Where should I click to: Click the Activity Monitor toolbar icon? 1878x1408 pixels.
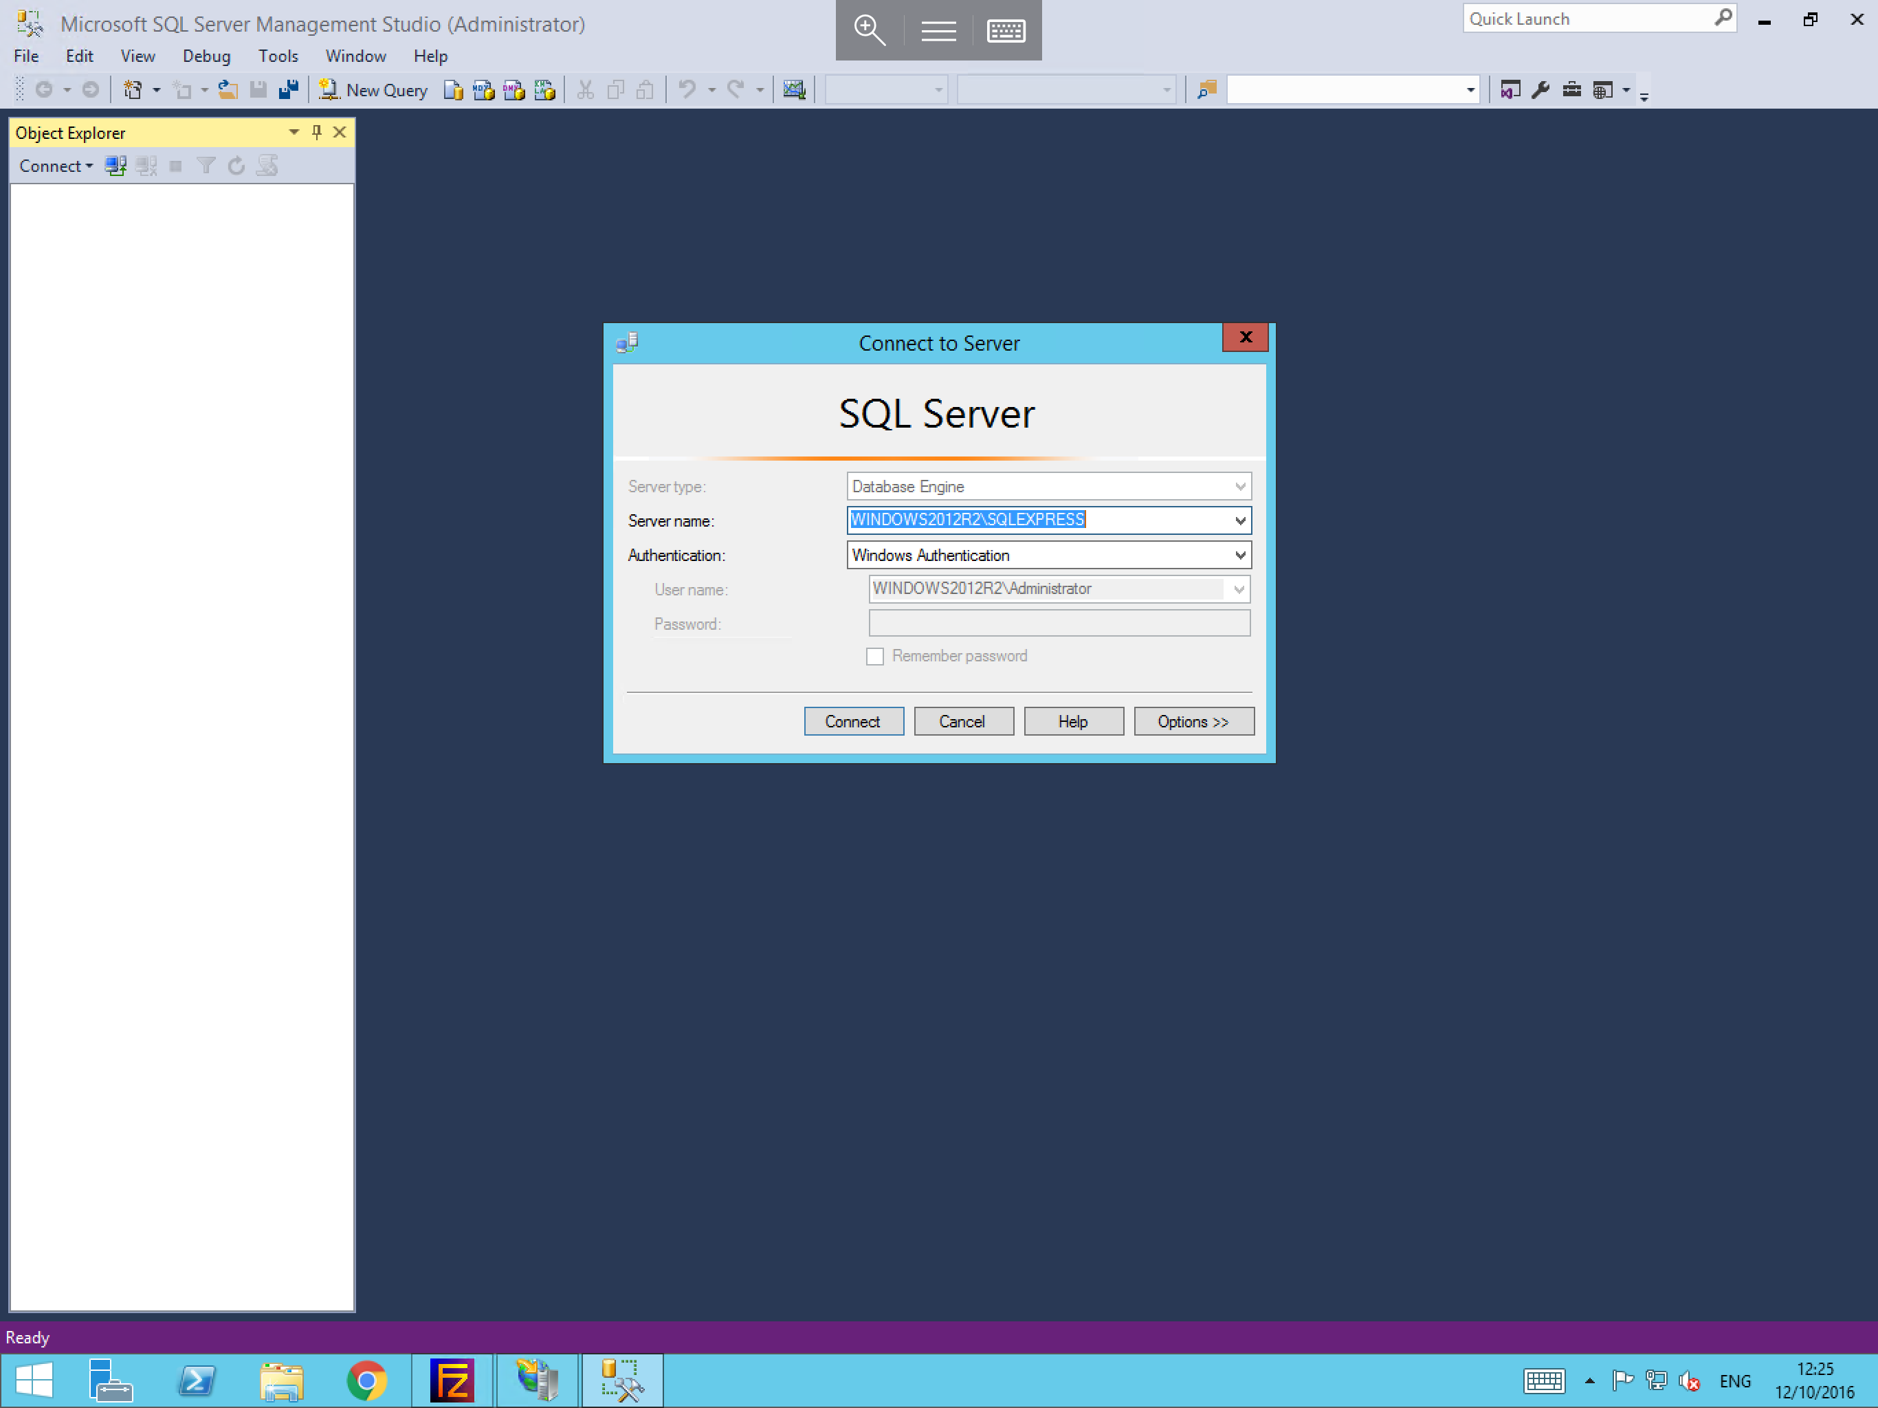(794, 90)
